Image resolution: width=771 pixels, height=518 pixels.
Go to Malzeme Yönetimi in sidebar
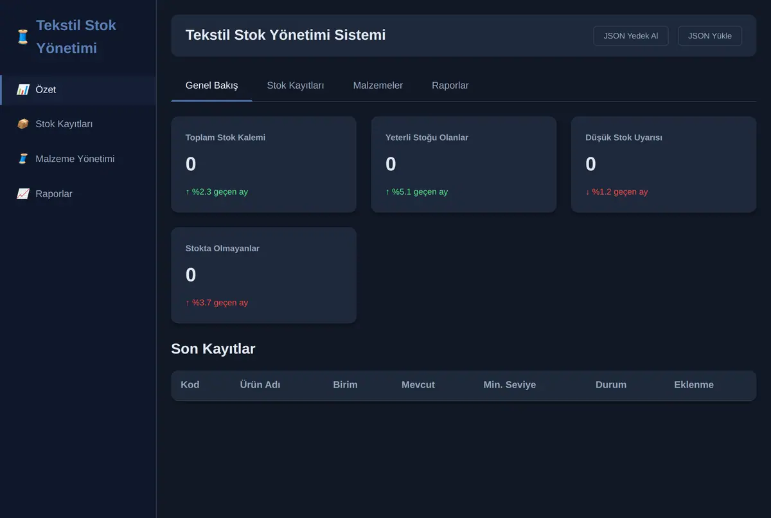[78, 159]
